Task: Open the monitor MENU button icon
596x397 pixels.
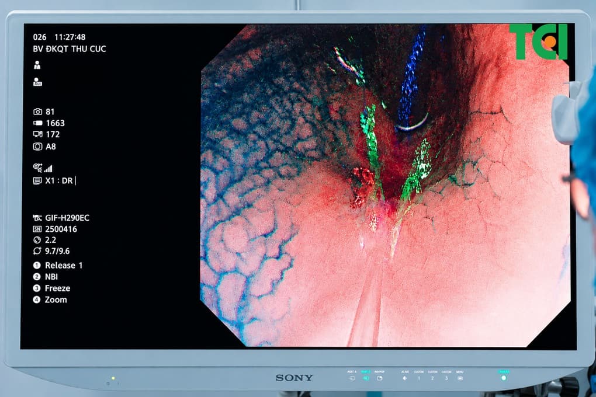Action: click(460, 378)
